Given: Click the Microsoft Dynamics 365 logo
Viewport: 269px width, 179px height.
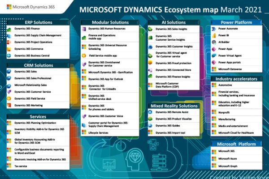Looking at the screenshot, I should (30, 7).
